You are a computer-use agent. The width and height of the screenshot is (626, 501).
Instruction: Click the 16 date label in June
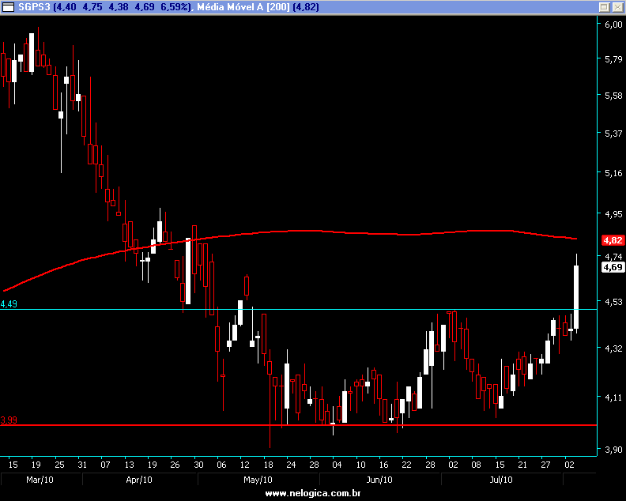coord(383,465)
